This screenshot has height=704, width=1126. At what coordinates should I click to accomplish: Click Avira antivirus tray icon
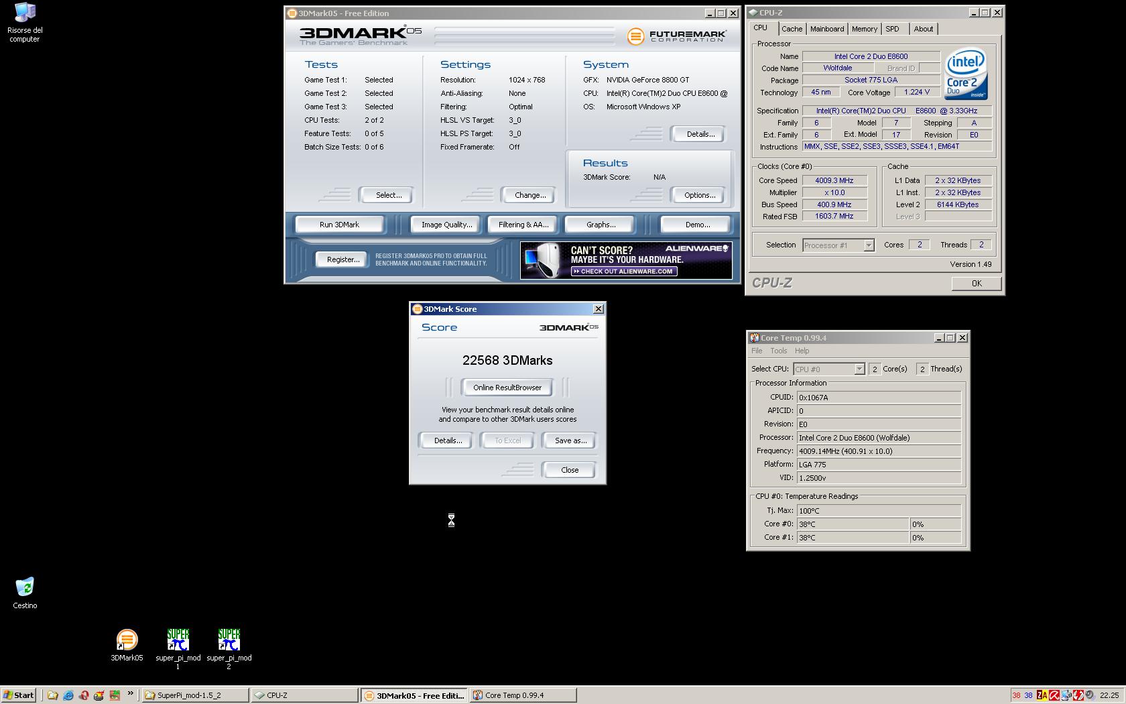point(1054,695)
